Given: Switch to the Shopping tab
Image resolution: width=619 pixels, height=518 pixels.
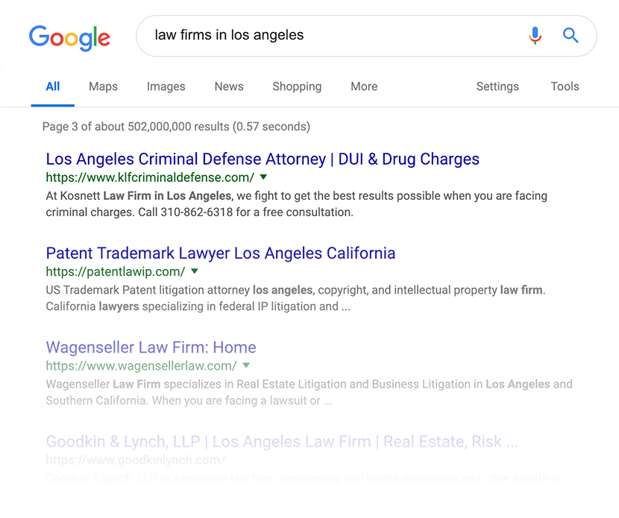Looking at the screenshot, I should (x=297, y=86).
